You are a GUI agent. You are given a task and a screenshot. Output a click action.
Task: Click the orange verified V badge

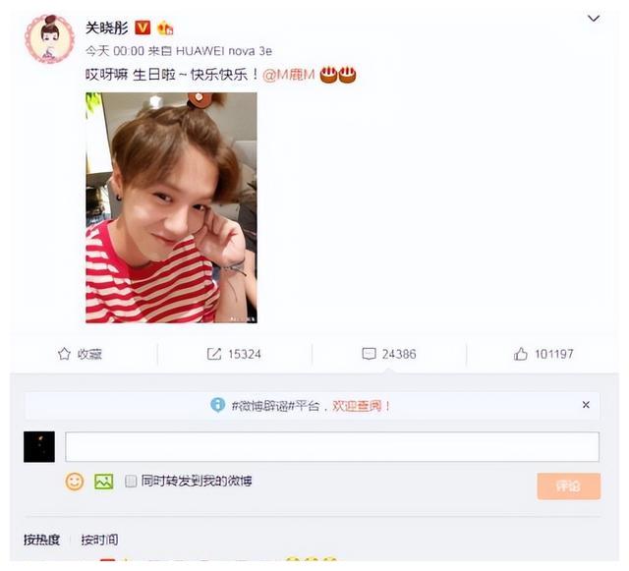tap(143, 28)
